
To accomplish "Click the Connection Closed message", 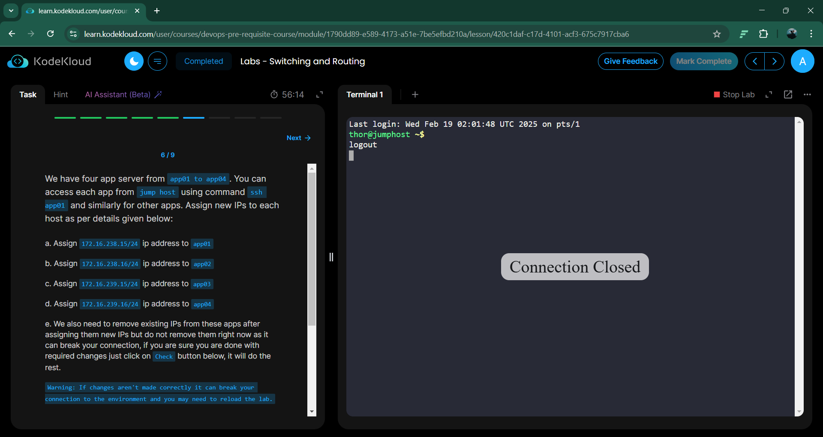I will click(575, 267).
